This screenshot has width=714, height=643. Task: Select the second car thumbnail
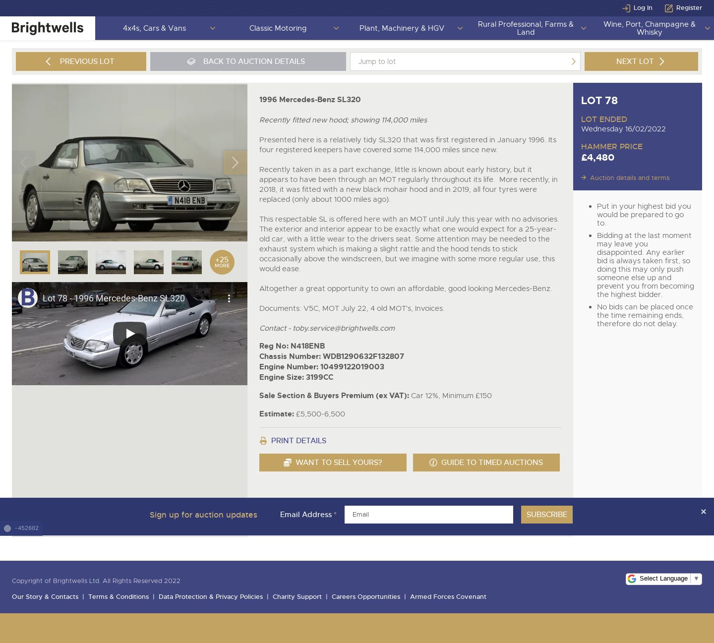[x=73, y=262]
